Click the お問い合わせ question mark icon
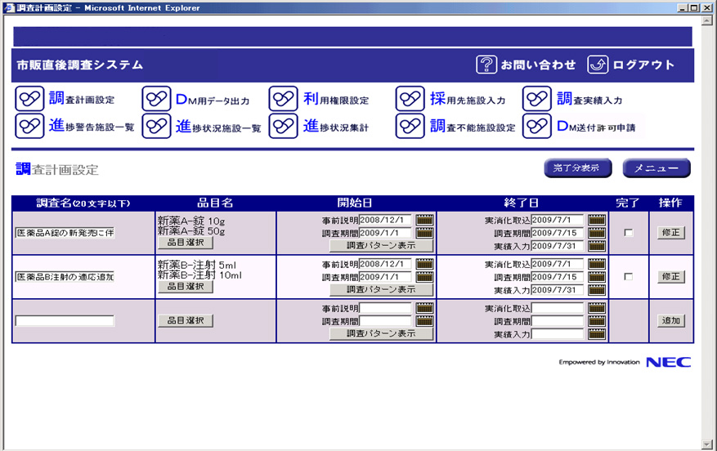This screenshot has width=717, height=451. 487,65
